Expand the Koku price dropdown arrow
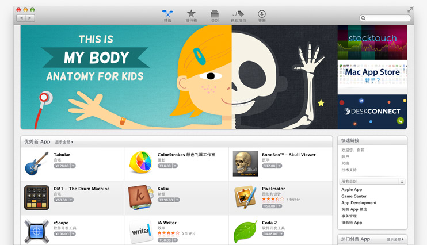 tap(177, 200)
